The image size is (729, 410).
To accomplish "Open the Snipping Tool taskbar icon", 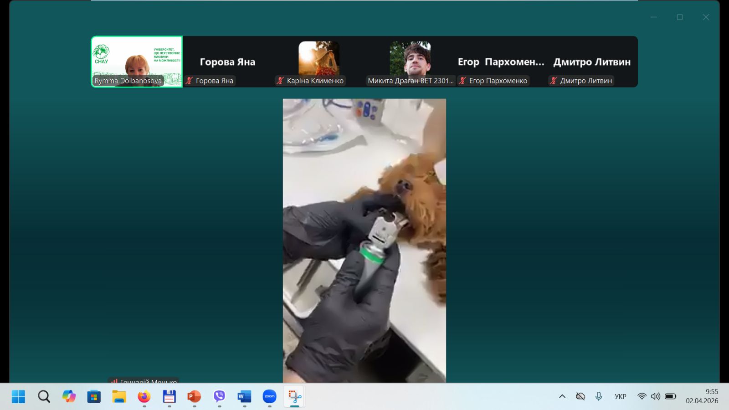I will tap(295, 396).
